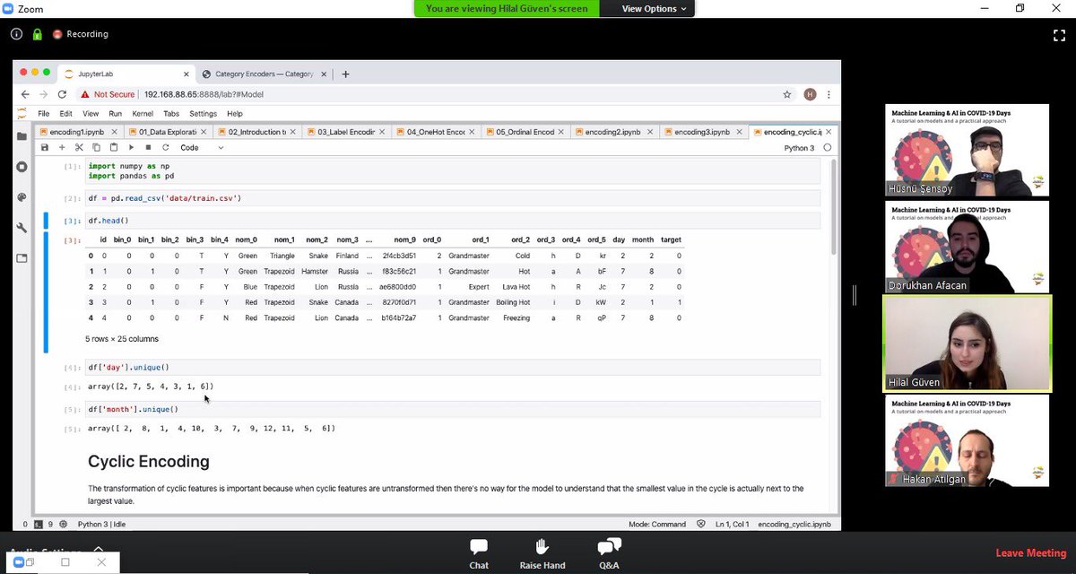Switch to 02_Introduction notebook tab
The height and width of the screenshot is (574, 1076).
257,132
